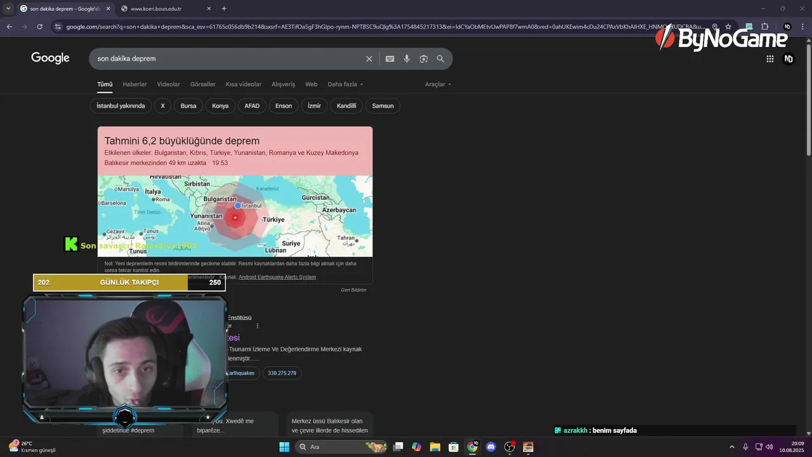Select the Konya filter chip

220,106
